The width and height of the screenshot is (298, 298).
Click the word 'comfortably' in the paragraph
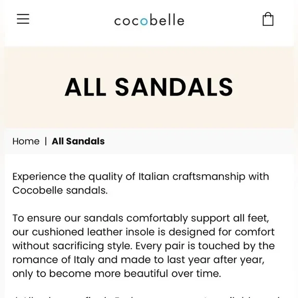tap(157, 218)
